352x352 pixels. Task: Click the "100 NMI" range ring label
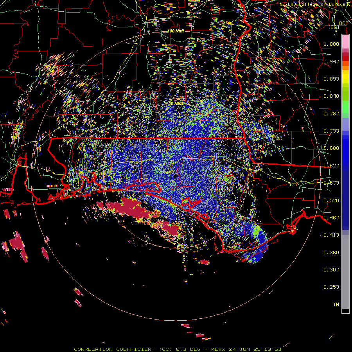click(x=176, y=31)
